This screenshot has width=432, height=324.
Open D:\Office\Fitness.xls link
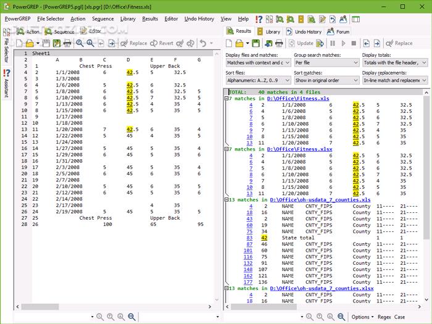(298, 99)
